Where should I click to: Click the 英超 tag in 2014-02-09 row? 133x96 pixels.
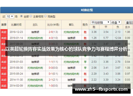[x=4, y=86]
